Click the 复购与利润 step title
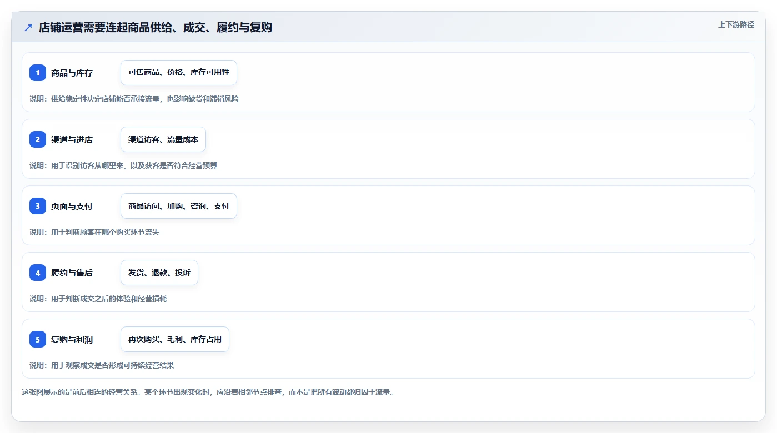777x433 pixels. pyautogui.click(x=72, y=339)
